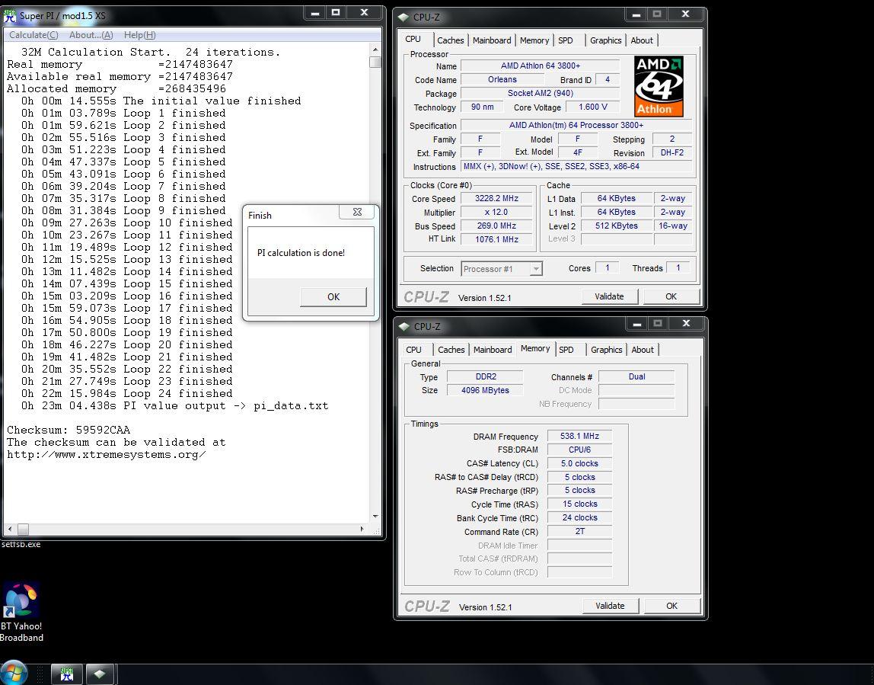This screenshot has width=874, height=685.
Task: Select Graphics tab in bottom CPU-Z window
Action: tap(606, 350)
